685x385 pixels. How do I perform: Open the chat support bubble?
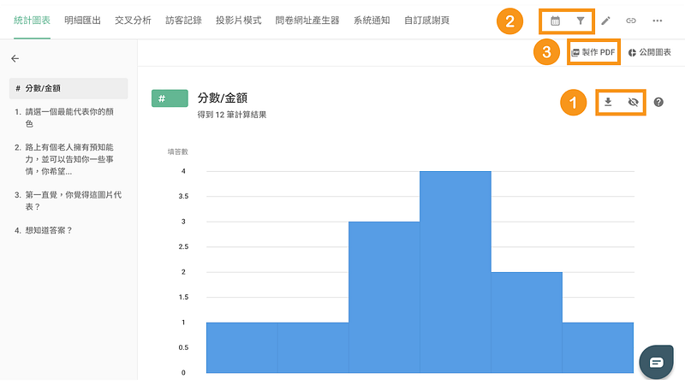(656, 362)
